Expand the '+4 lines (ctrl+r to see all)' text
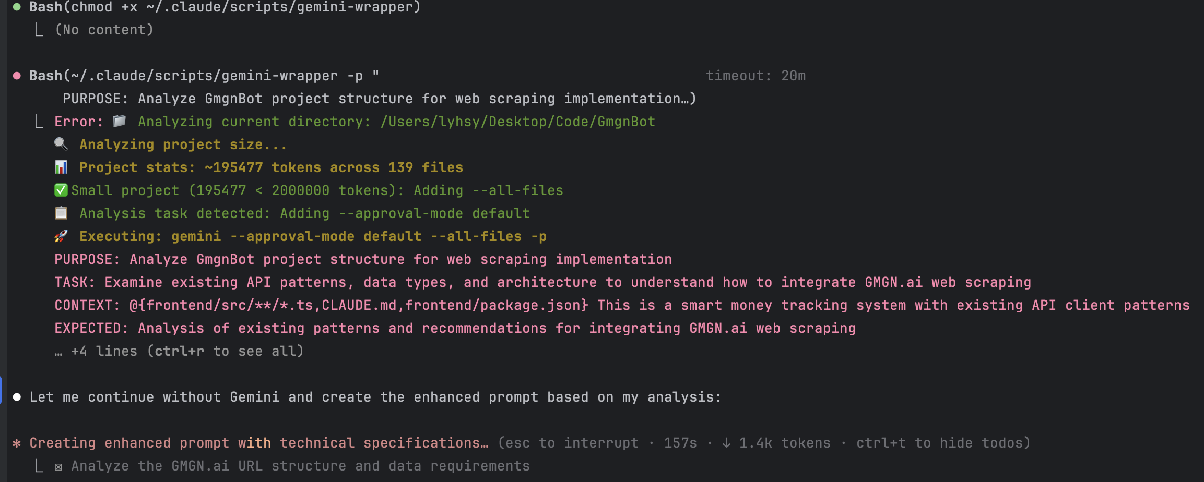 pyautogui.click(x=179, y=351)
